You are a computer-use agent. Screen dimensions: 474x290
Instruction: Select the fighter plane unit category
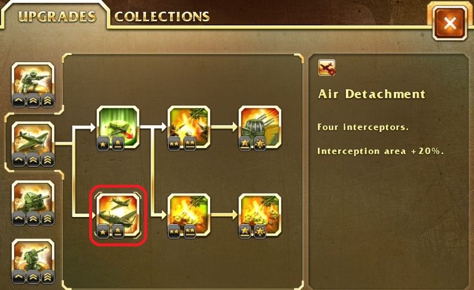[x=34, y=144]
